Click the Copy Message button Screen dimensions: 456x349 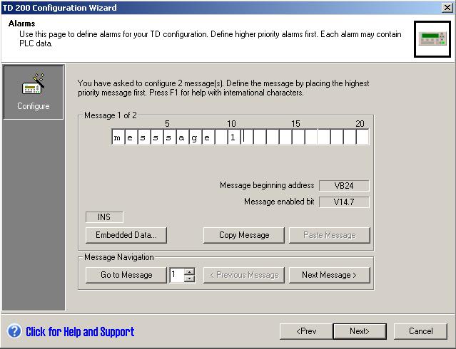tap(244, 235)
